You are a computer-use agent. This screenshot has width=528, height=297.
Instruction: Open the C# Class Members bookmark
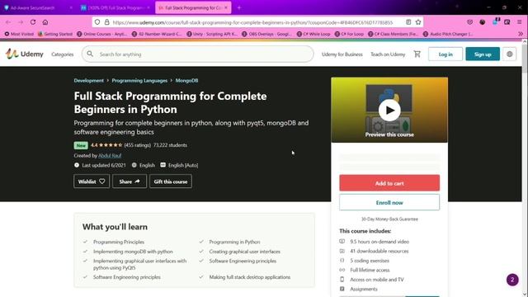click(394, 34)
